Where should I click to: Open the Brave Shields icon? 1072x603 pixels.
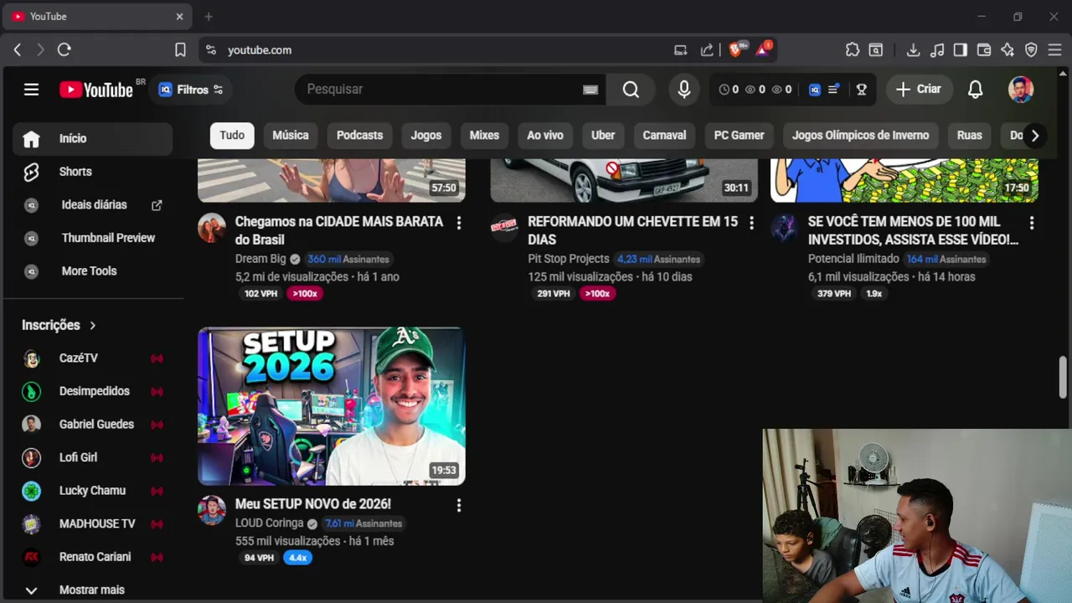[x=735, y=50]
